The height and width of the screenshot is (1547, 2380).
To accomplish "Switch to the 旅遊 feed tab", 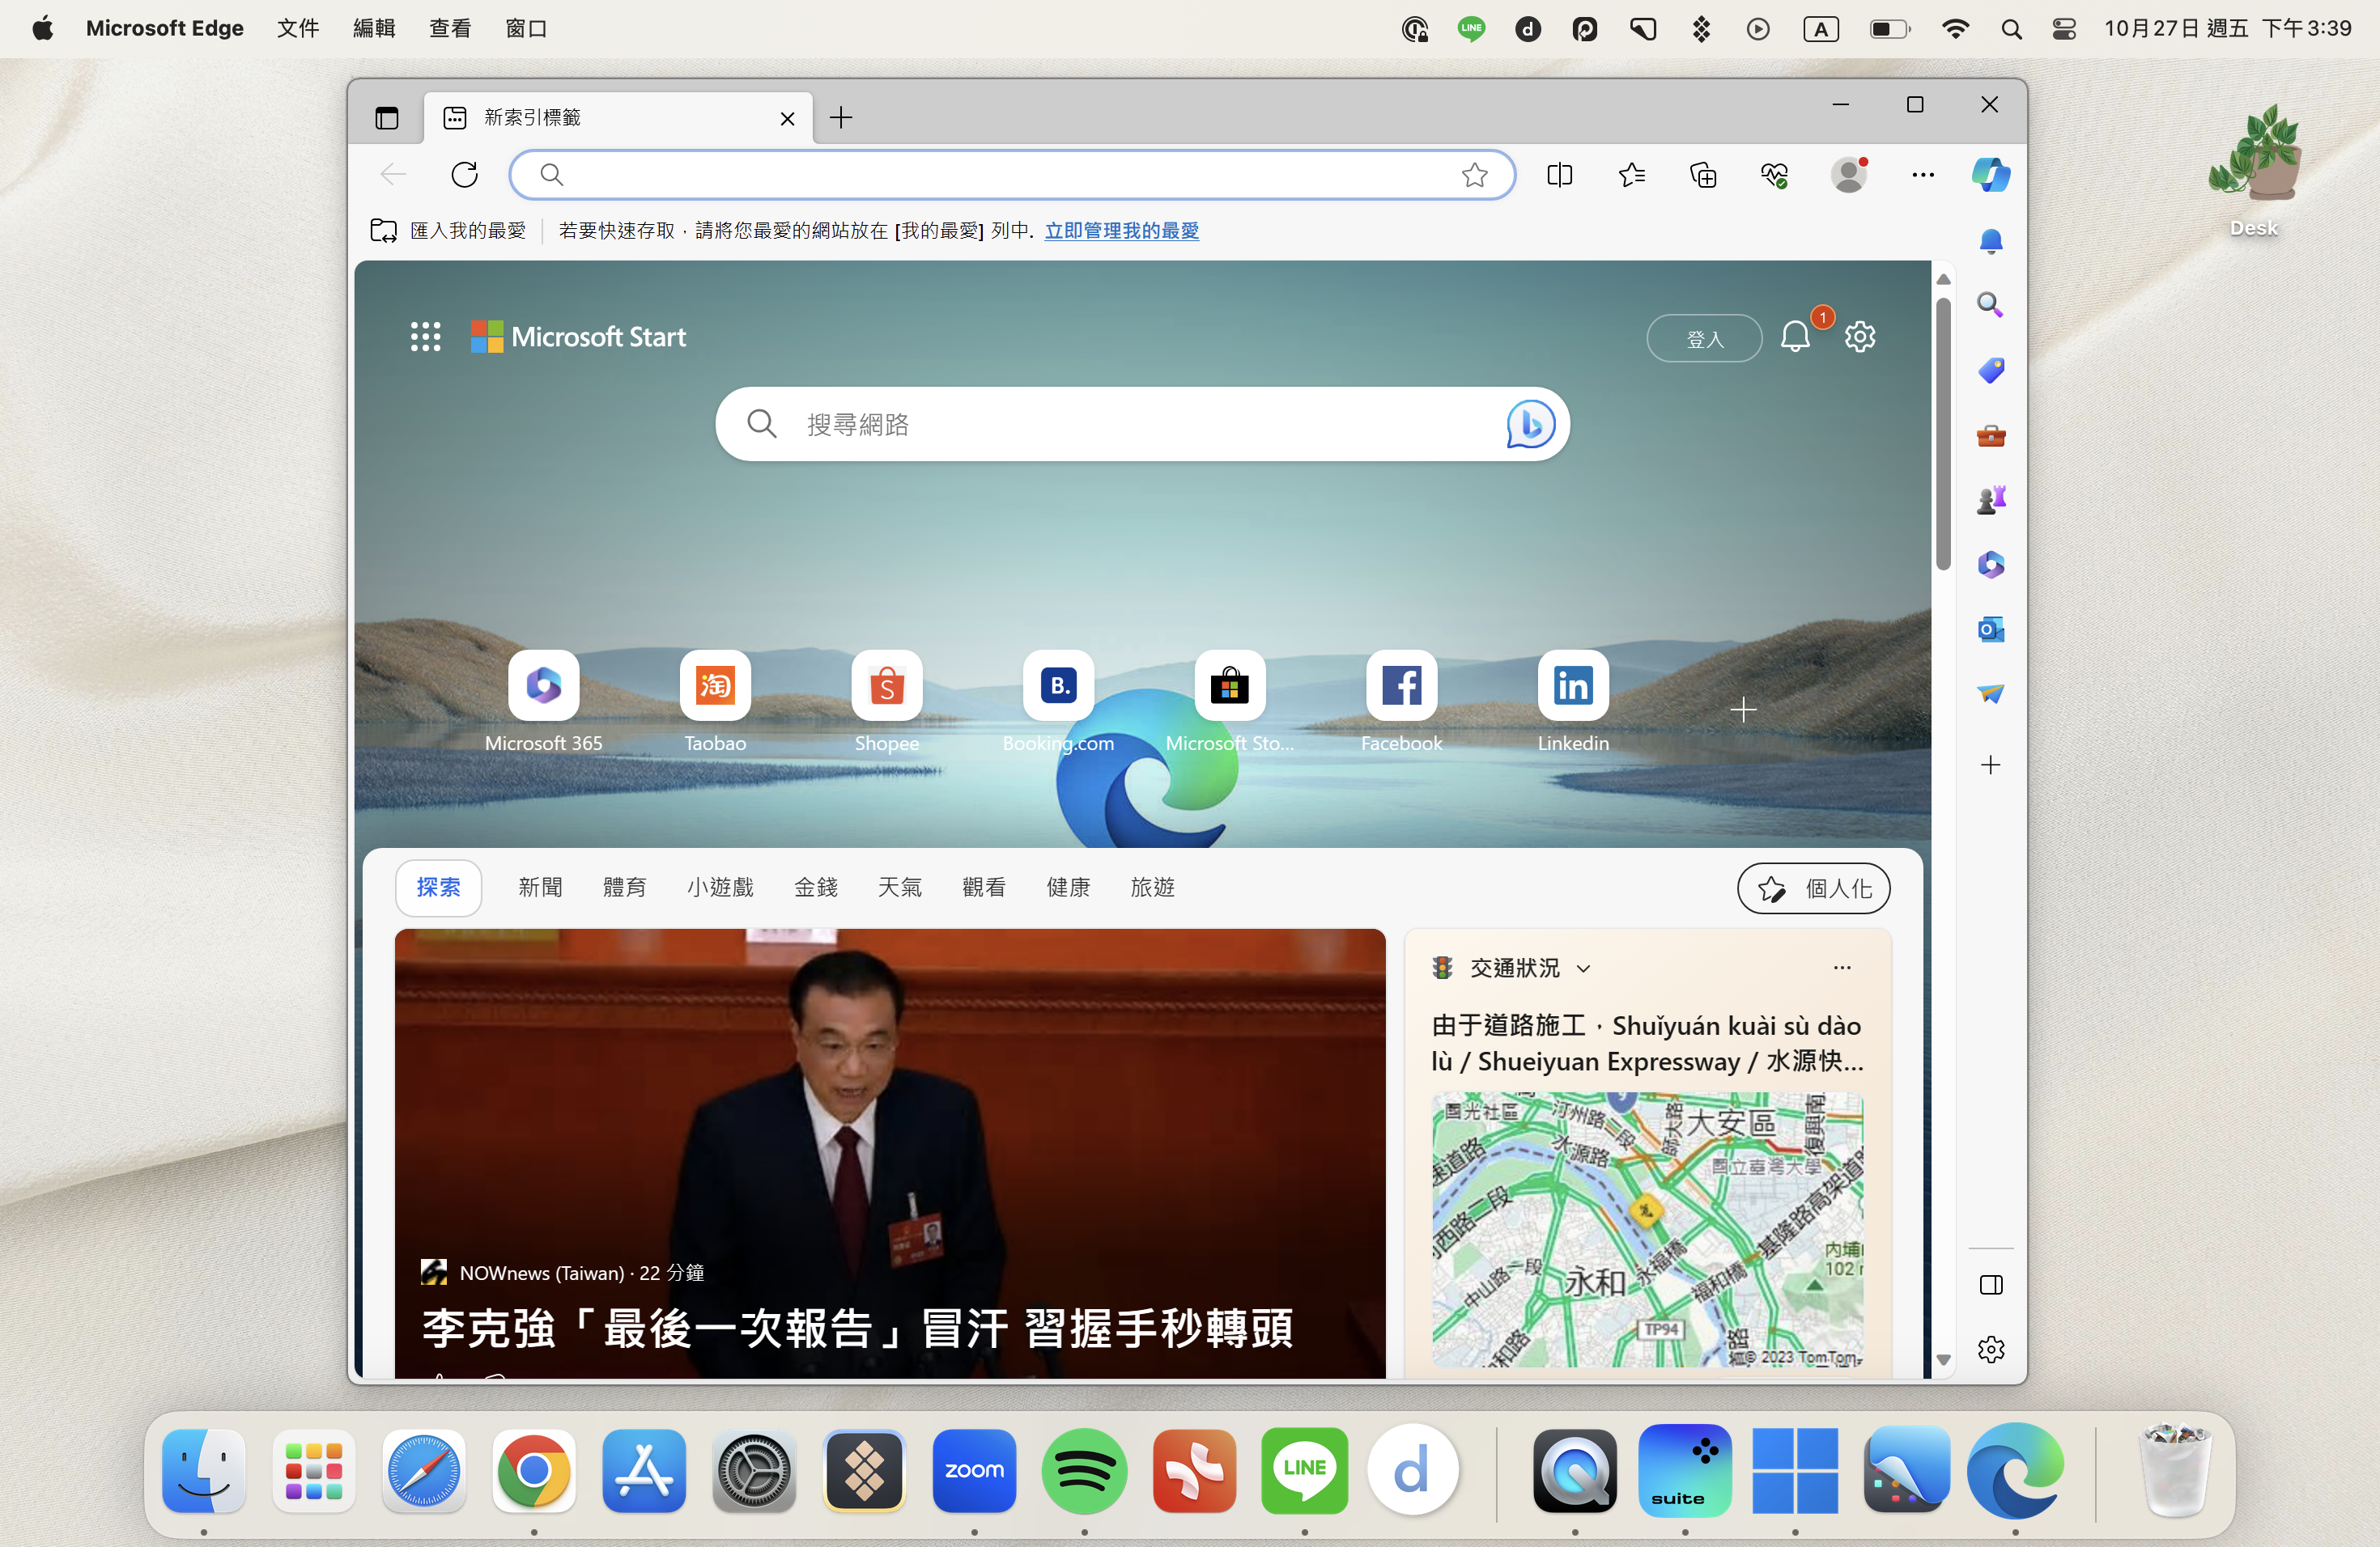I will (1152, 888).
